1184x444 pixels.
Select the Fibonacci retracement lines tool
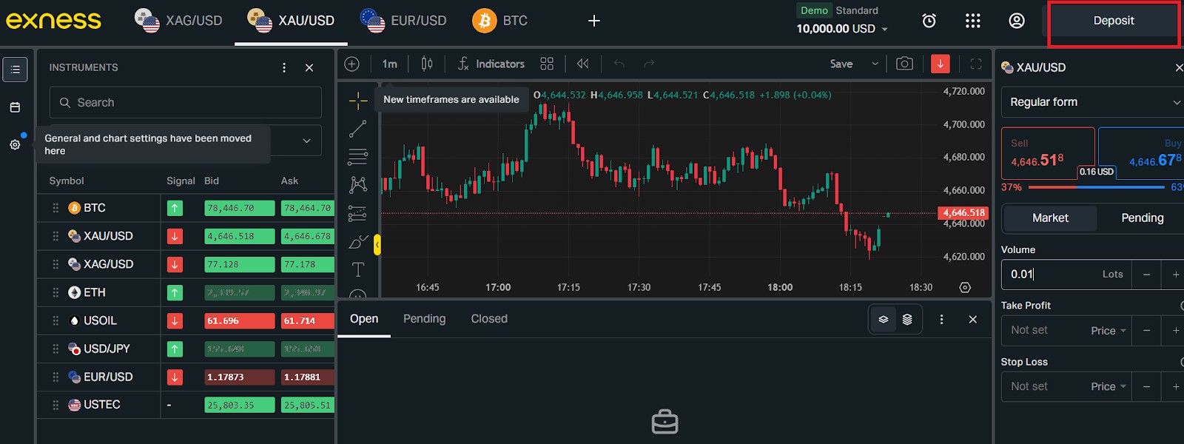coord(358,157)
